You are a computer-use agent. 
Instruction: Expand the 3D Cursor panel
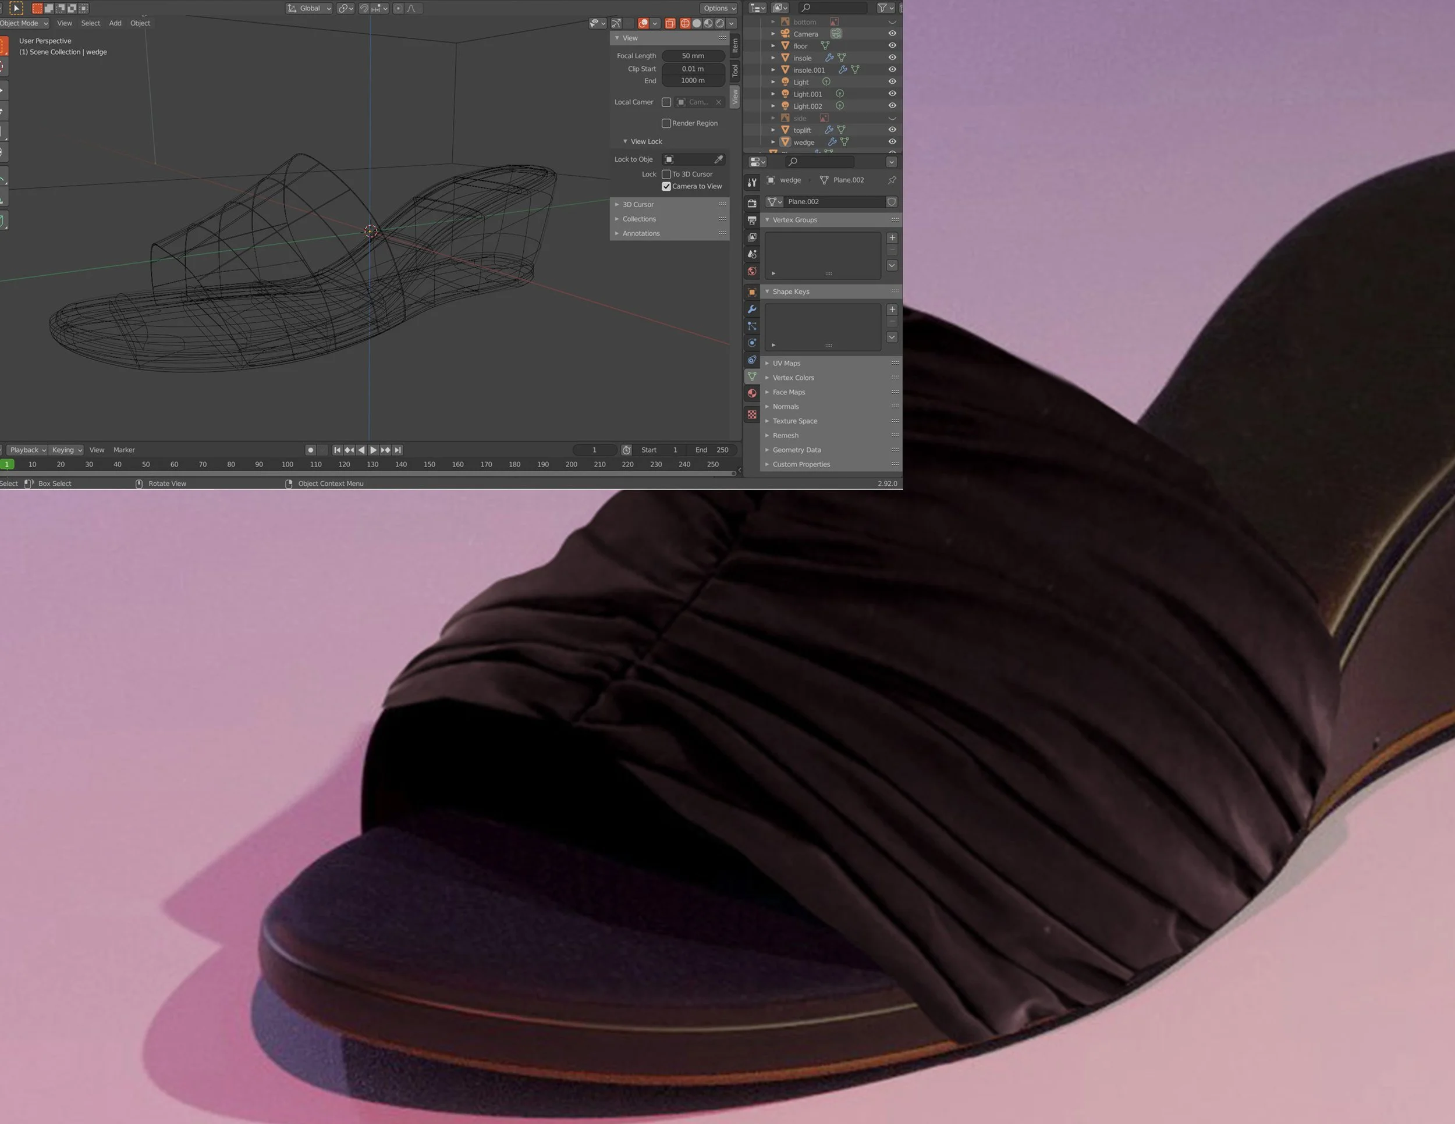click(x=637, y=204)
